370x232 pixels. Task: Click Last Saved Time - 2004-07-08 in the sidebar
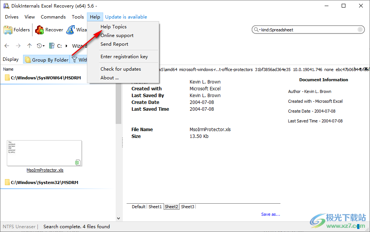(x=315, y=121)
